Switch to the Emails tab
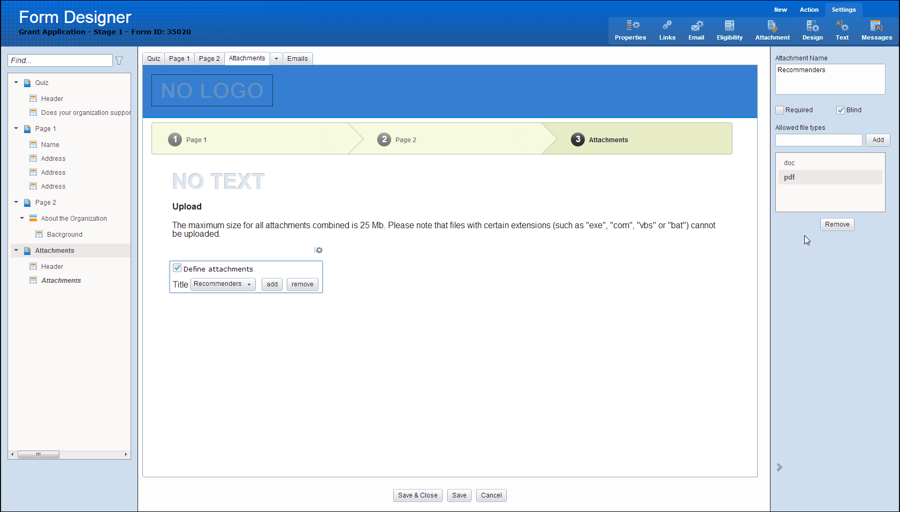 (298, 59)
